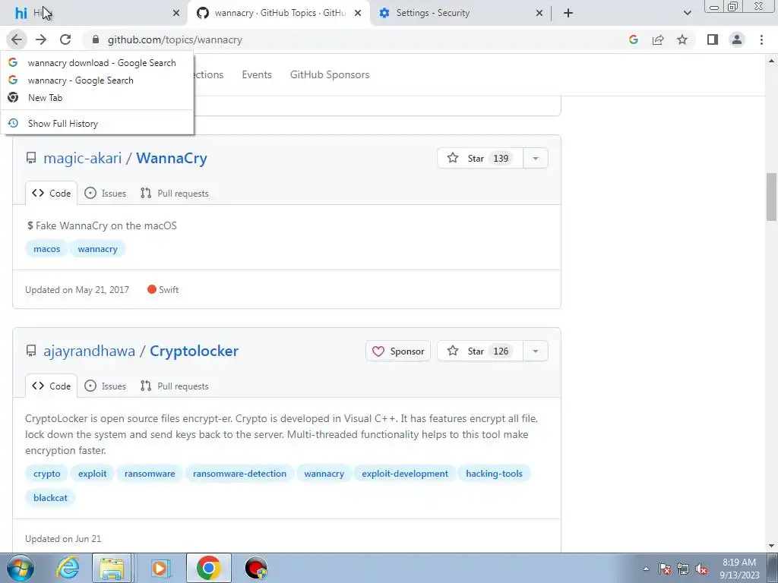
Task: Expand list dropdown beside Star 126
Action: pyautogui.click(x=536, y=351)
